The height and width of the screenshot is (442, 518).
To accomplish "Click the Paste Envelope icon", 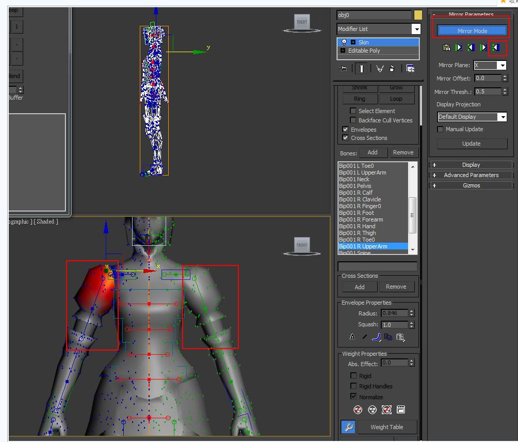I will click(x=400, y=337).
